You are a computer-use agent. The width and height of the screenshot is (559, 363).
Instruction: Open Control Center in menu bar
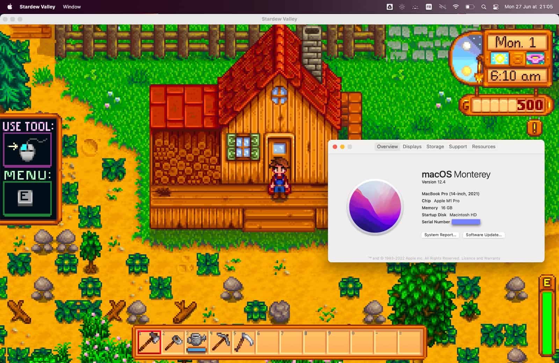pyautogui.click(x=495, y=7)
